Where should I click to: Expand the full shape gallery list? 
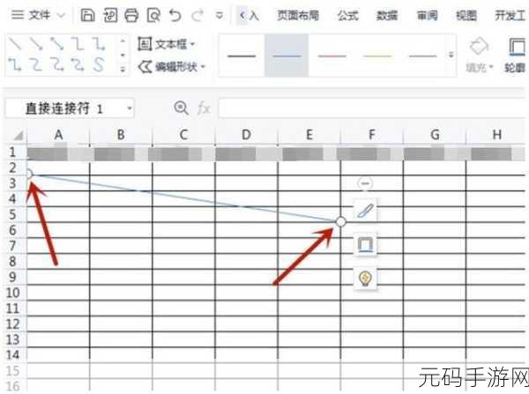(123, 70)
